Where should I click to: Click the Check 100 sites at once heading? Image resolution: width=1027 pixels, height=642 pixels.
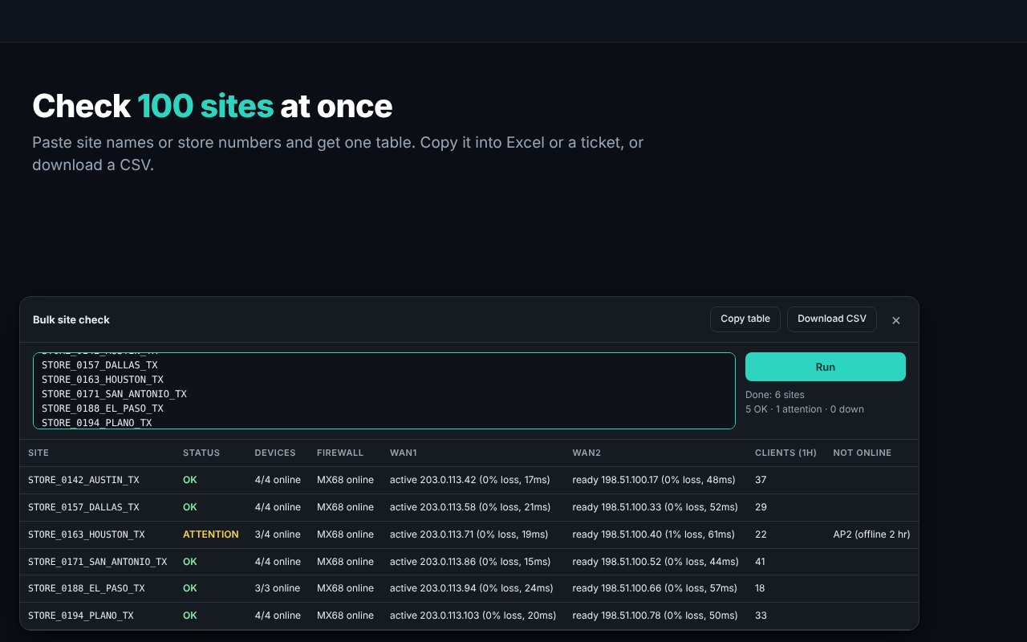(x=213, y=106)
